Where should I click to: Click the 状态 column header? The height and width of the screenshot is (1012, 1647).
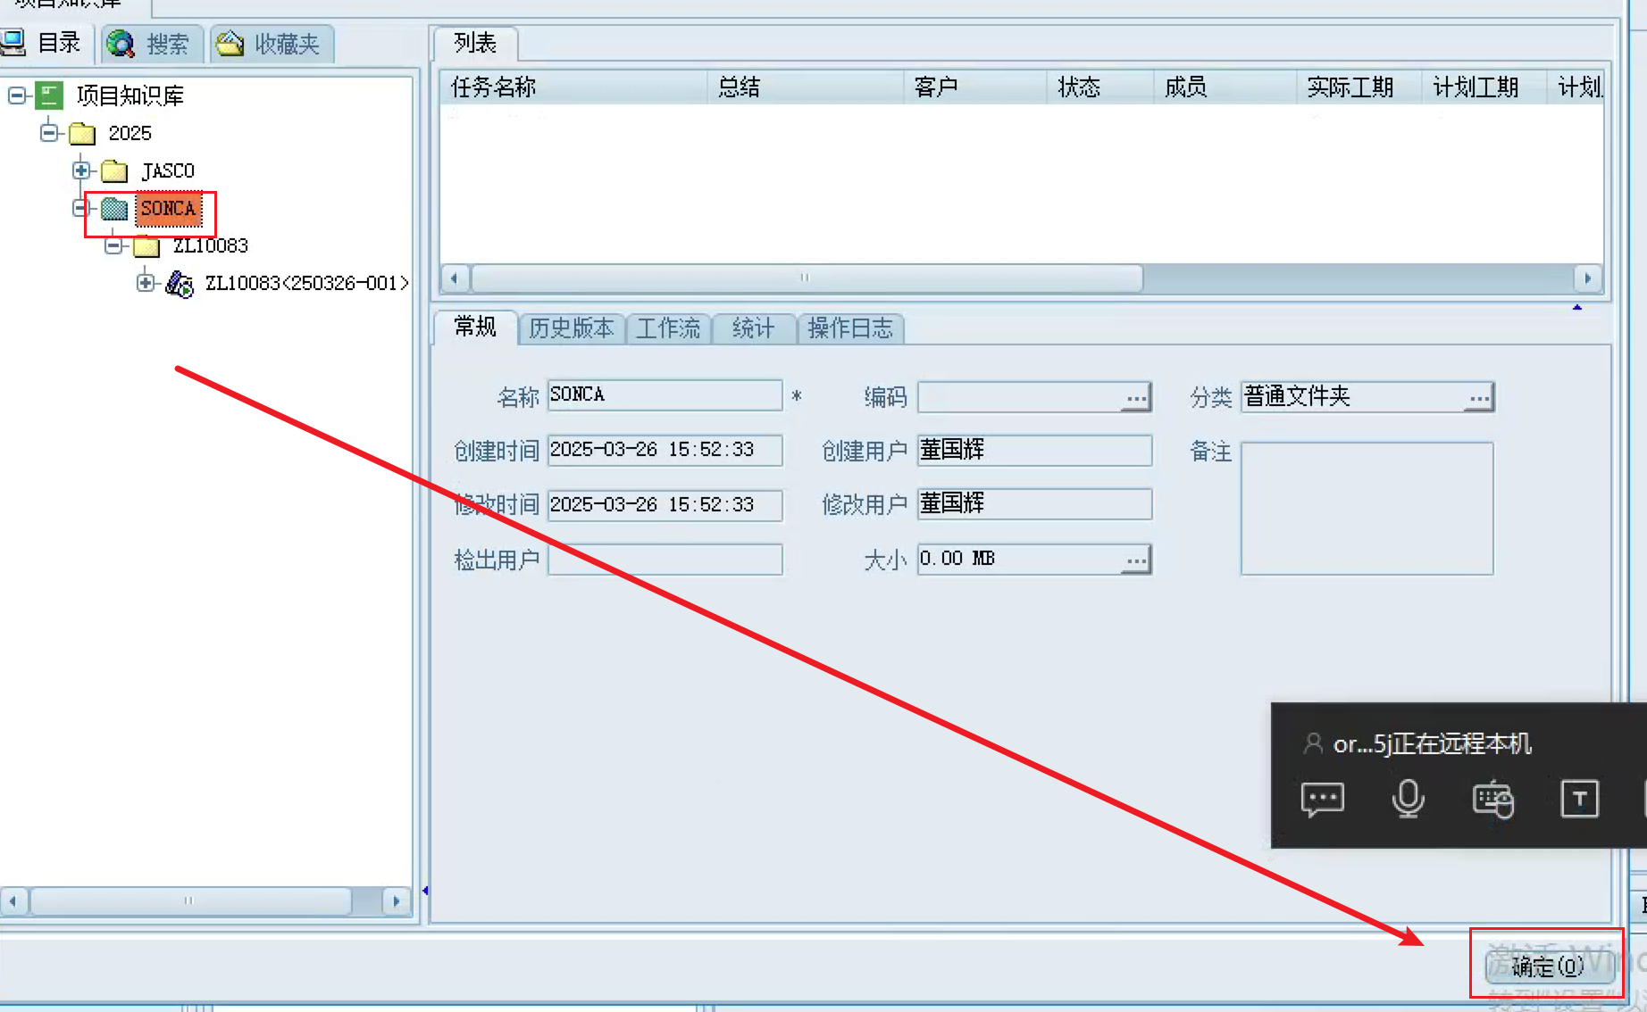(x=1100, y=87)
